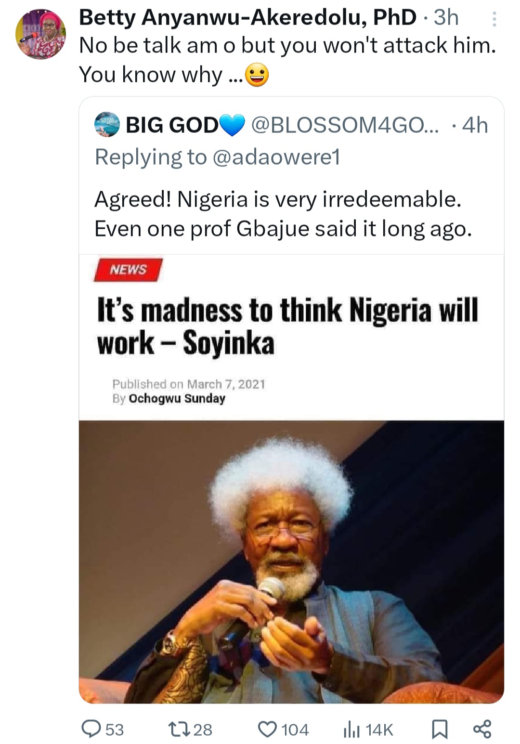Viewport: 520px width, 744px height.
Task: Open the photo of man holding microphone
Action: click(x=291, y=561)
